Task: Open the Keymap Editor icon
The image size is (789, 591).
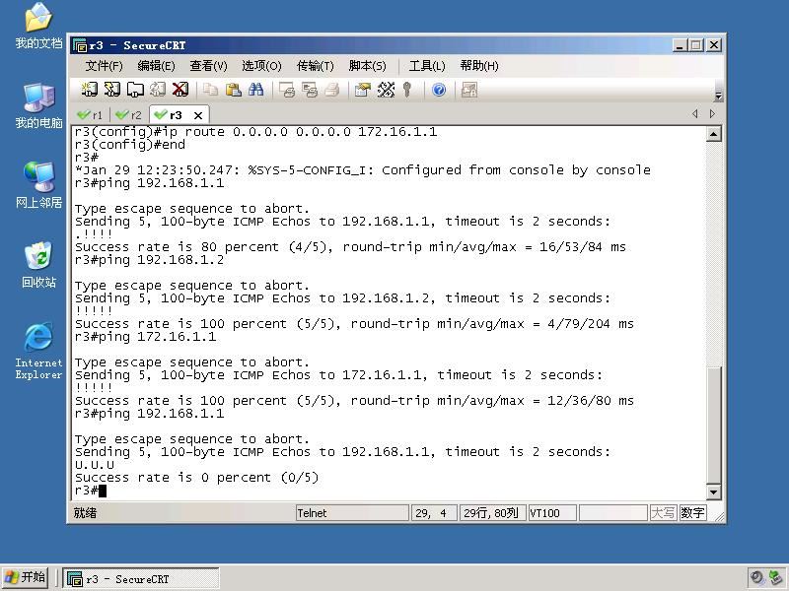Action: point(386,90)
